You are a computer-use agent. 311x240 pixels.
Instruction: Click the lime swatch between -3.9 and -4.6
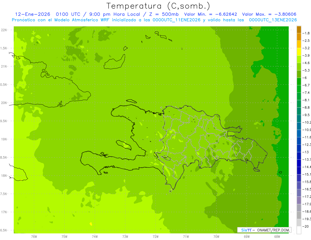299,60
